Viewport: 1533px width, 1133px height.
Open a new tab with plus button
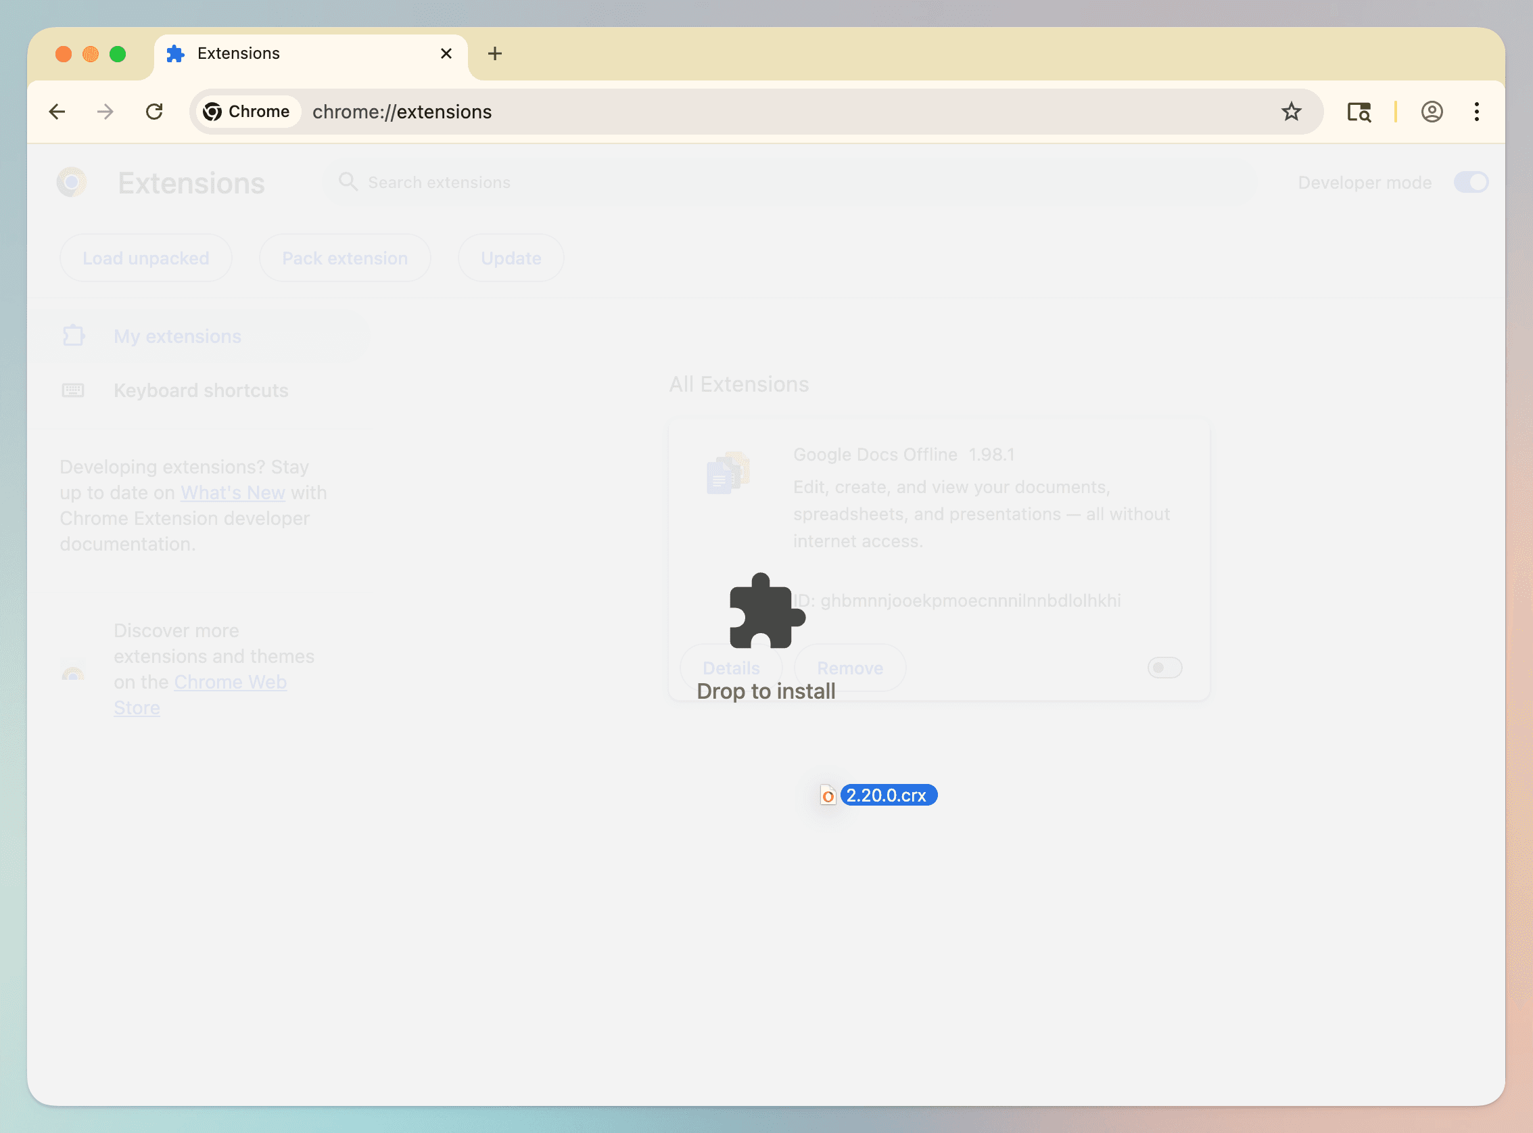[494, 53]
